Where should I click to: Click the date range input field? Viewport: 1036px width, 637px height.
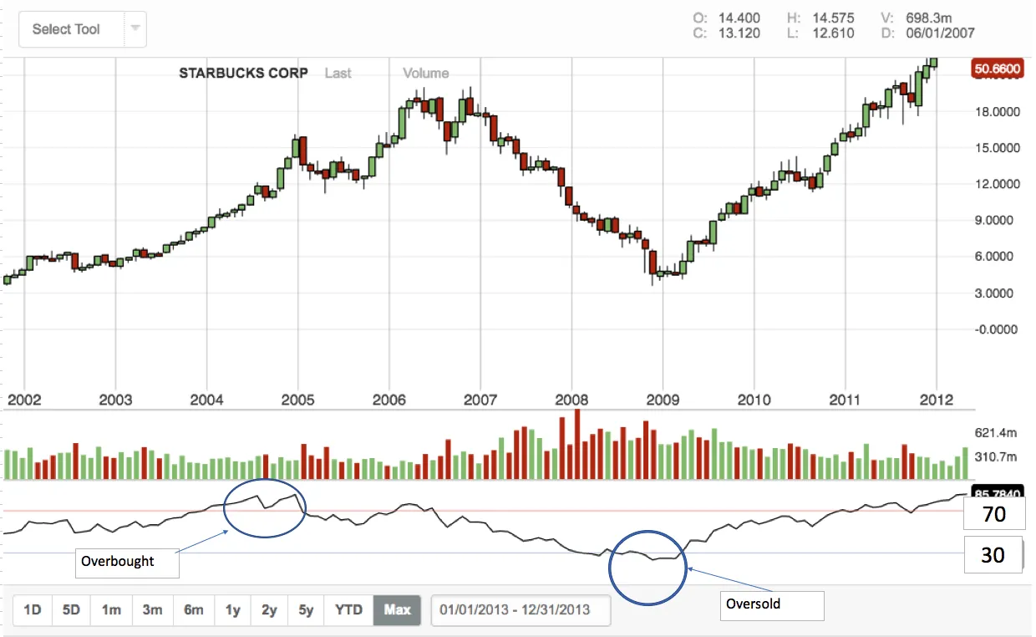coord(521,609)
